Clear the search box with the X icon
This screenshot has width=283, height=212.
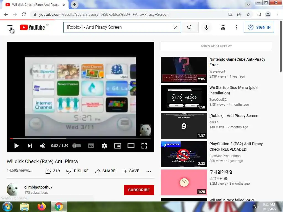(175, 27)
